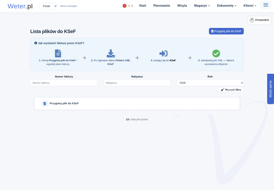Image resolution: width=274 pixels, height=190 pixels.
Task: Click the document icon in step 1
Action: pos(58,53)
